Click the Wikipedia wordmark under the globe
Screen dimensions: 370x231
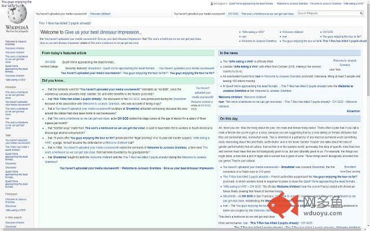pyautogui.click(x=17, y=27)
